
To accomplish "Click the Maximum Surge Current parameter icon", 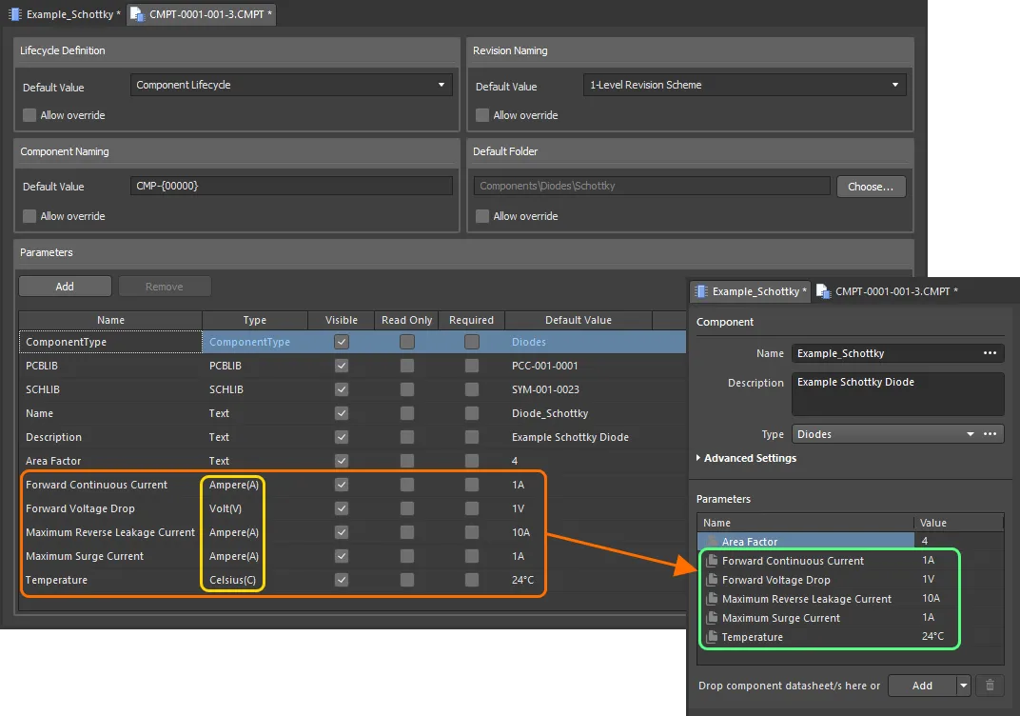I will (x=711, y=618).
